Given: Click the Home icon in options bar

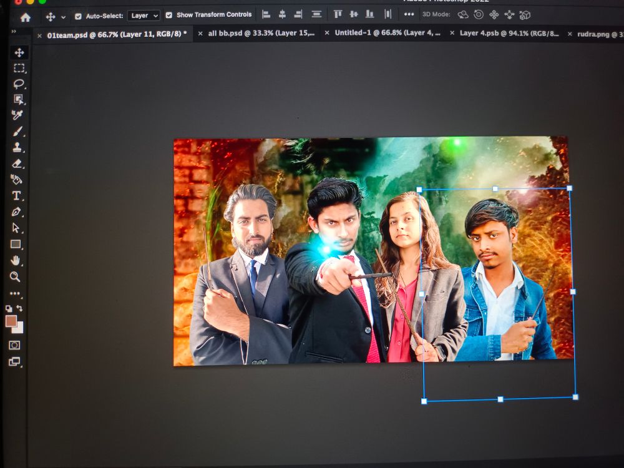Looking at the screenshot, I should click(26, 17).
